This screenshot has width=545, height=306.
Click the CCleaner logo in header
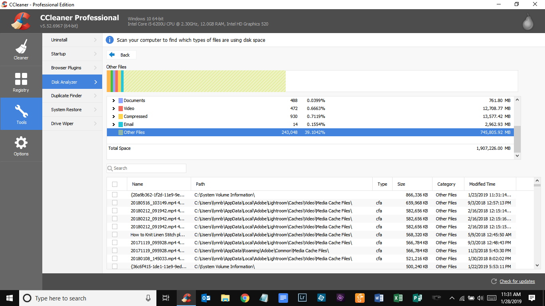click(x=21, y=22)
